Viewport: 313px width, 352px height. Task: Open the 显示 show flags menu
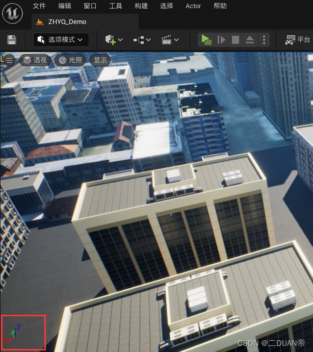tap(100, 60)
